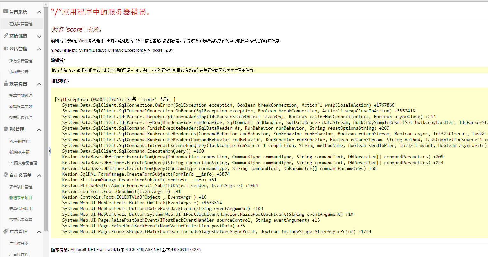Click the 投票调查 section heading
The width and height of the screenshot is (488, 257).
(18, 84)
